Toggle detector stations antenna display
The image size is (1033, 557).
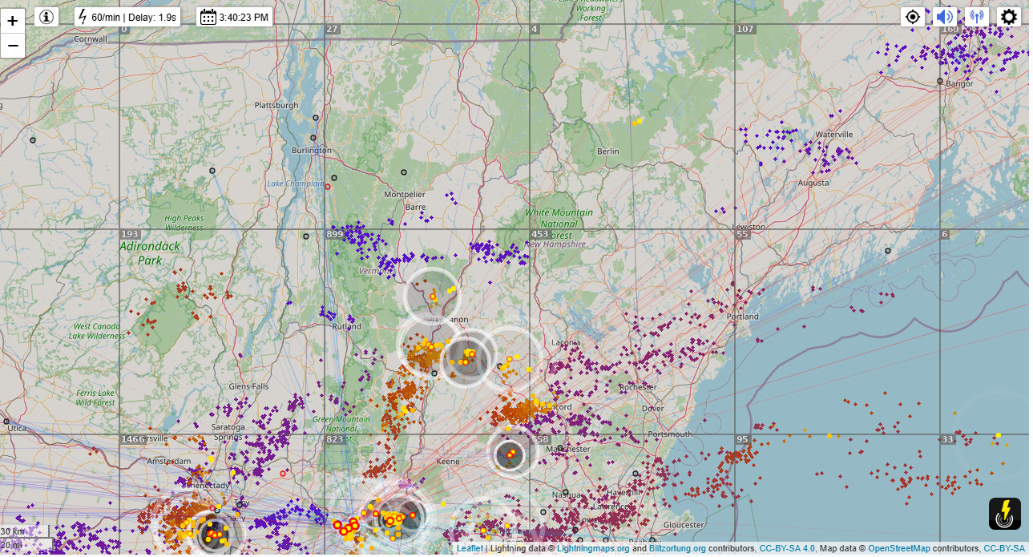(976, 17)
